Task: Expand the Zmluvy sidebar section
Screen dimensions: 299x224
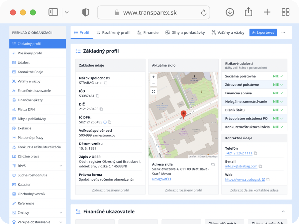Action: click(x=60, y=213)
